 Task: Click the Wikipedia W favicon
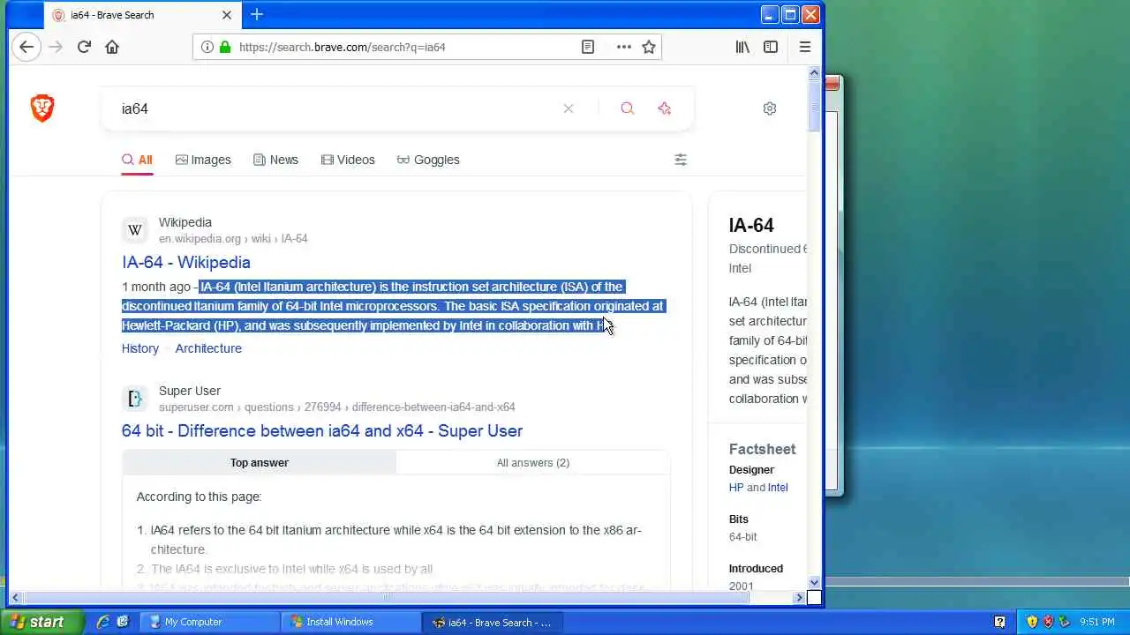pos(135,230)
